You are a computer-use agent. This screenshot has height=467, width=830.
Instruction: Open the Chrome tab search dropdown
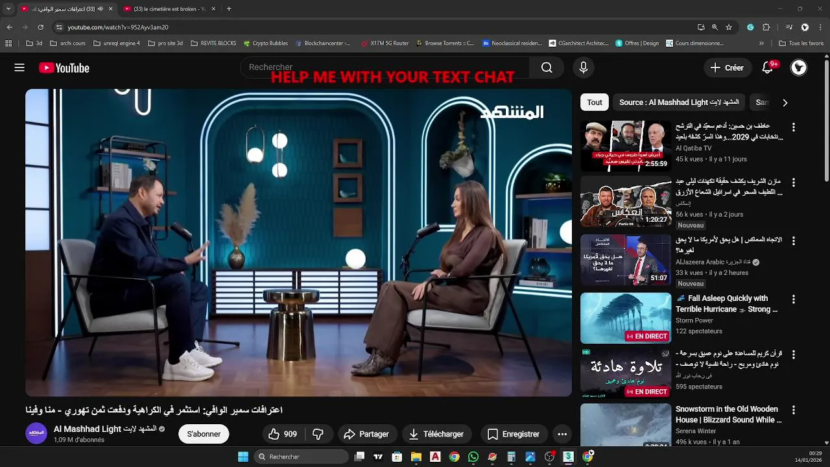(x=8, y=9)
